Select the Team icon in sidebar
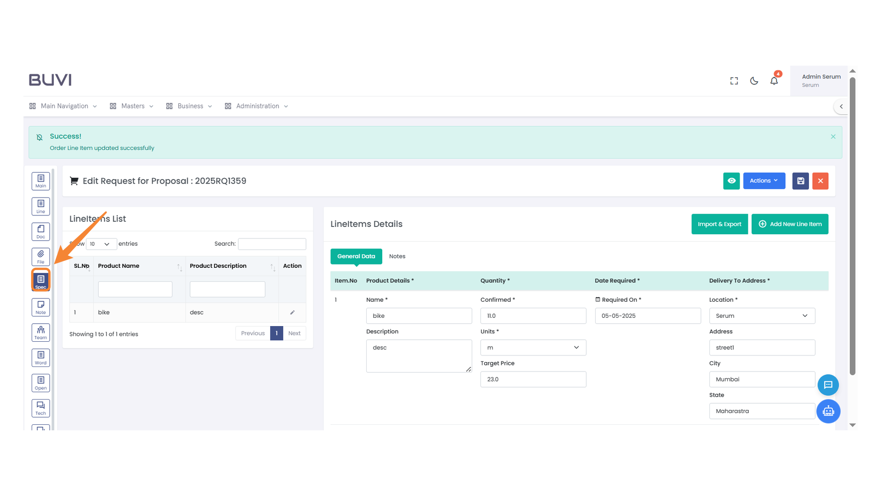The width and height of the screenshot is (881, 496). tap(40, 332)
